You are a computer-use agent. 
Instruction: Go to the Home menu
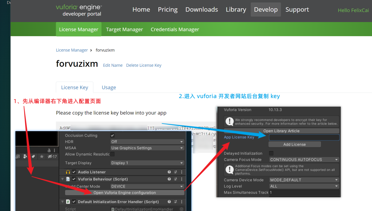(x=141, y=10)
